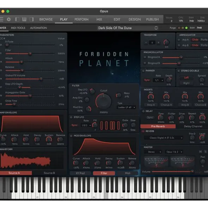Click the Amp A insert Mix knob
This screenshot has width=208, height=208.
coord(151,97)
